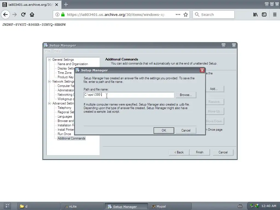280x210 pixels.
Task: Click the product key text JWDWF-8V6YT
Action: coord(34,25)
